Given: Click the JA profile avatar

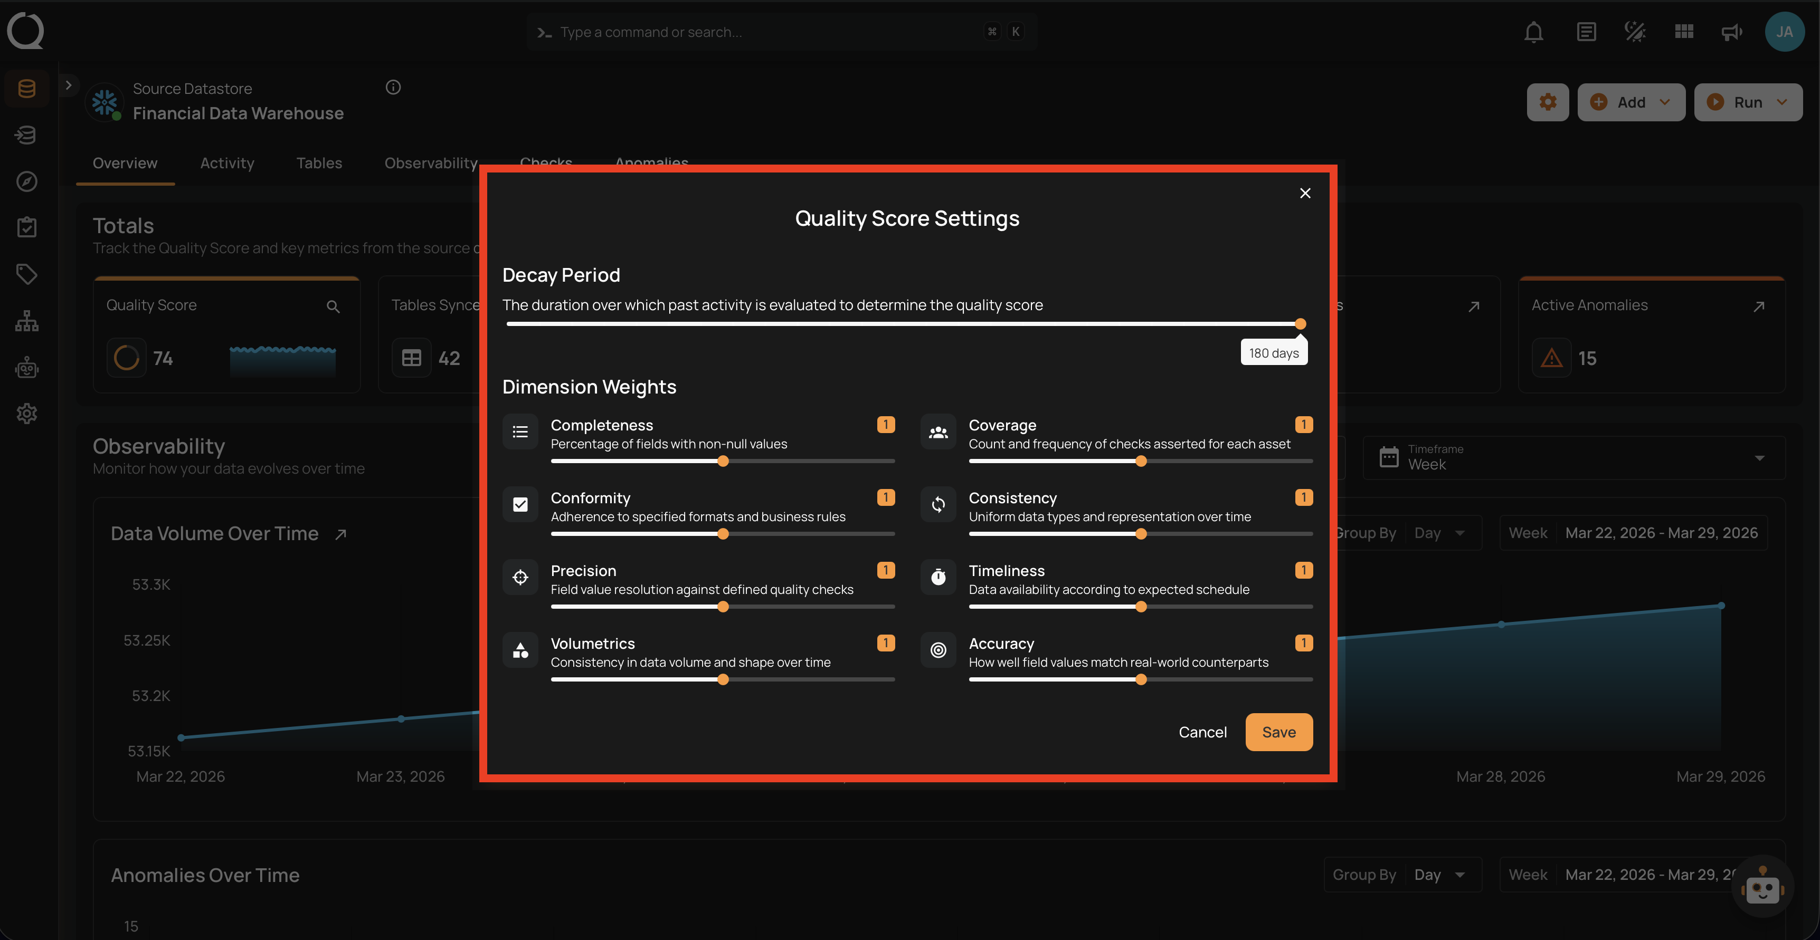Looking at the screenshot, I should 1785,31.
